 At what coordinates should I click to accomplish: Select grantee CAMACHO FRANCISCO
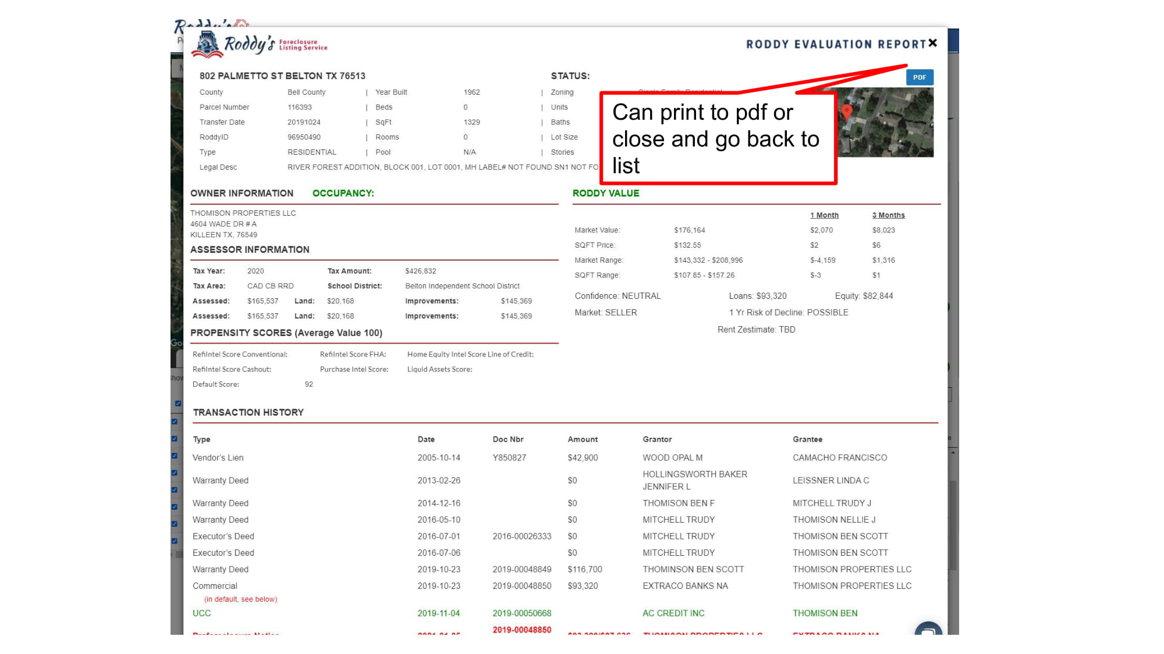pyautogui.click(x=840, y=459)
